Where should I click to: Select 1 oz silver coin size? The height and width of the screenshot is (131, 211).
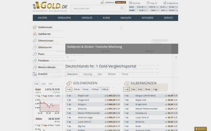click(126, 89)
